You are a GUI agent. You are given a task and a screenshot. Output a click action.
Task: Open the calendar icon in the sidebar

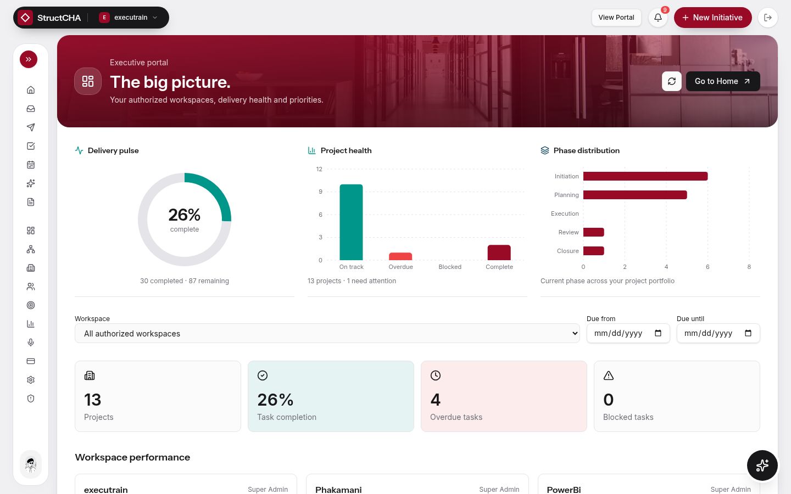point(31,165)
